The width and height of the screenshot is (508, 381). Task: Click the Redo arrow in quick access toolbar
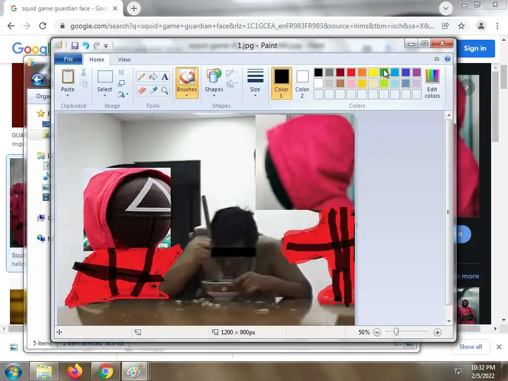coord(97,46)
